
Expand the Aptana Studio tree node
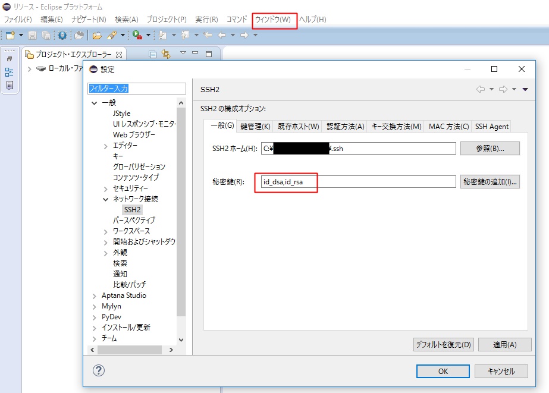[x=95, y=295]
